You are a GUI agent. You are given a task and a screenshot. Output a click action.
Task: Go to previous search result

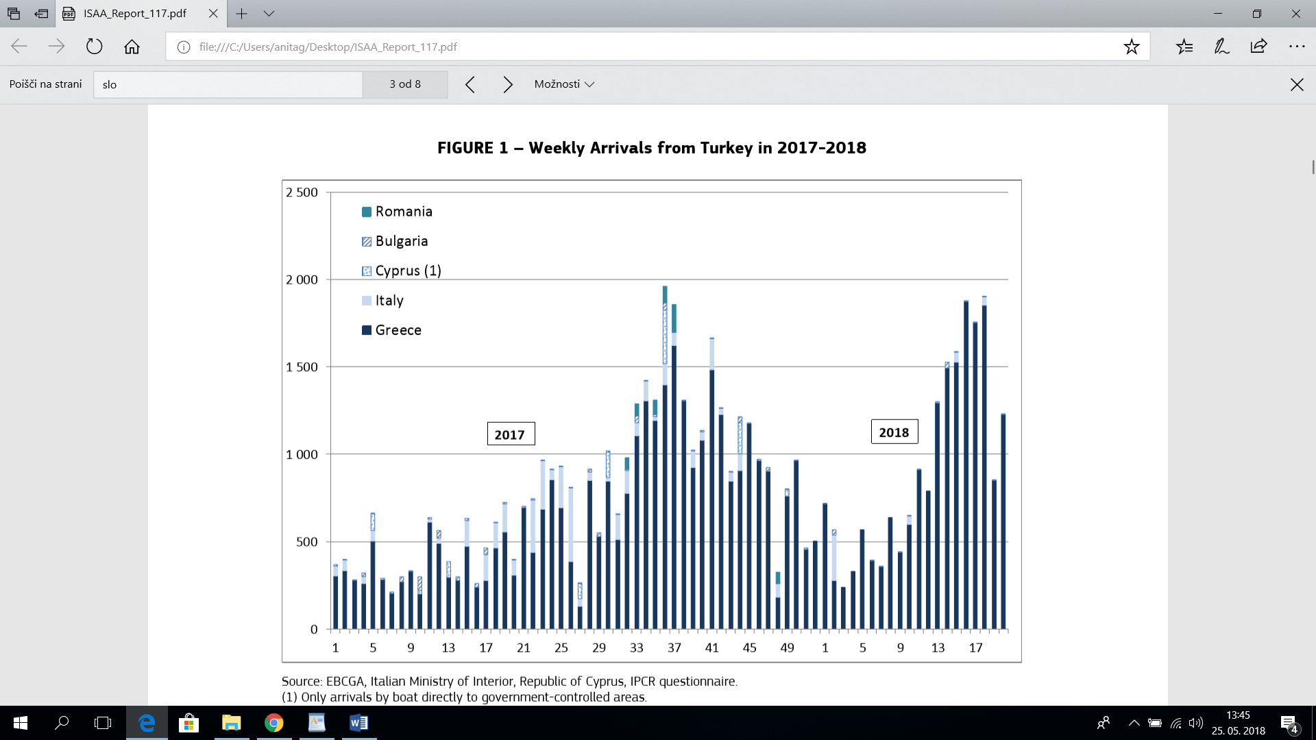470,84
